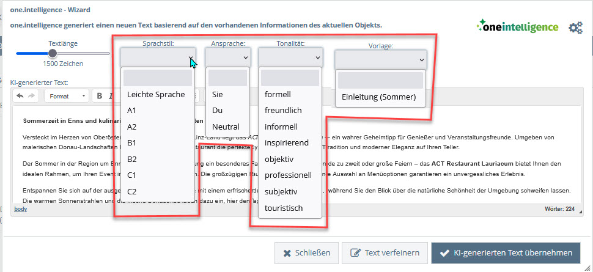Image resolution: width=593 pixels, height=272 pixels.
Task: Click the Wörter: 224 word count
Action: pos(560,209)
